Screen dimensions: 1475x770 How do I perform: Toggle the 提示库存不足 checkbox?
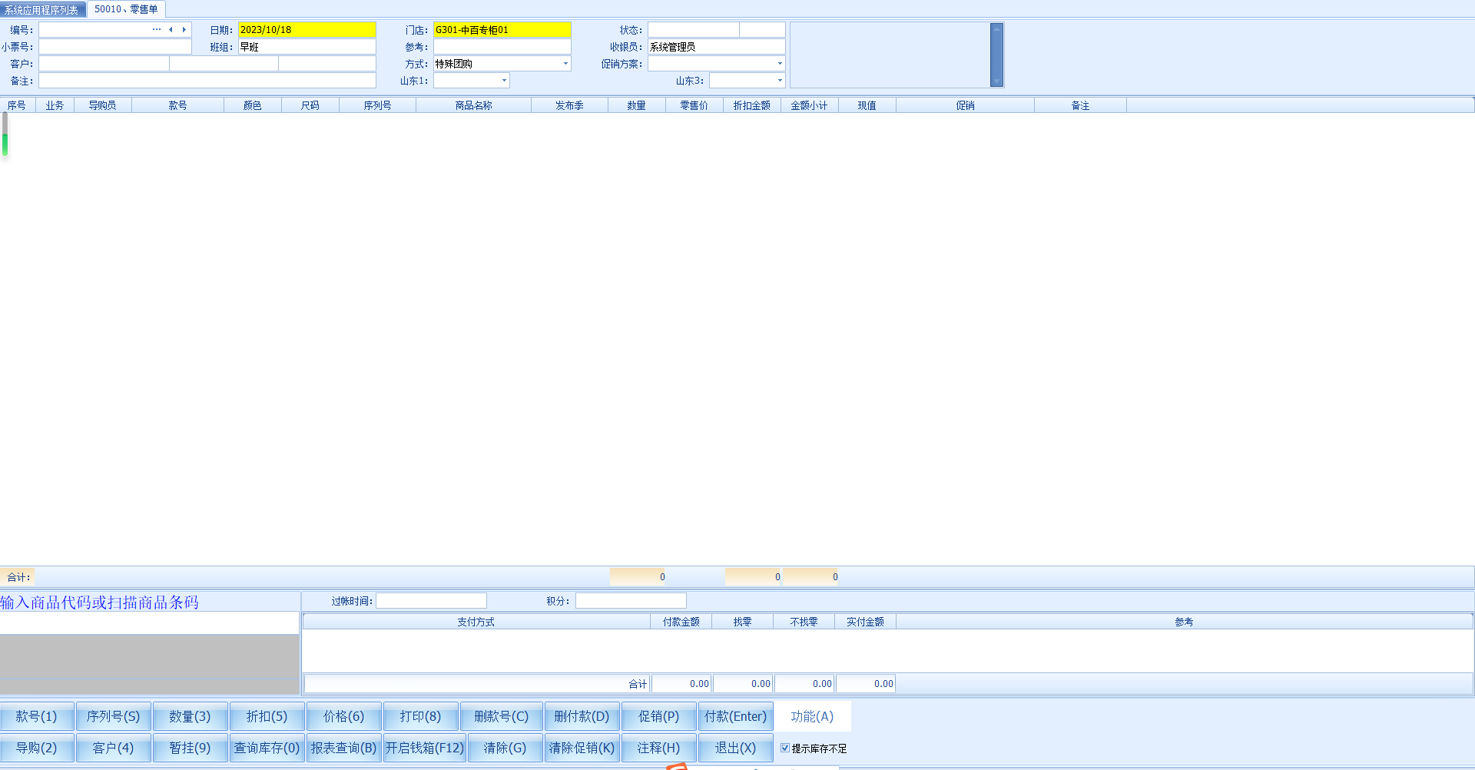[785, 748]
